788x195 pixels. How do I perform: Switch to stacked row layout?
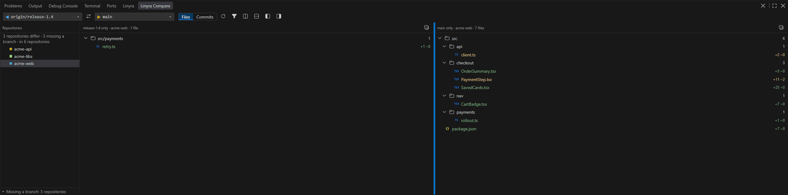click(257, 16)
